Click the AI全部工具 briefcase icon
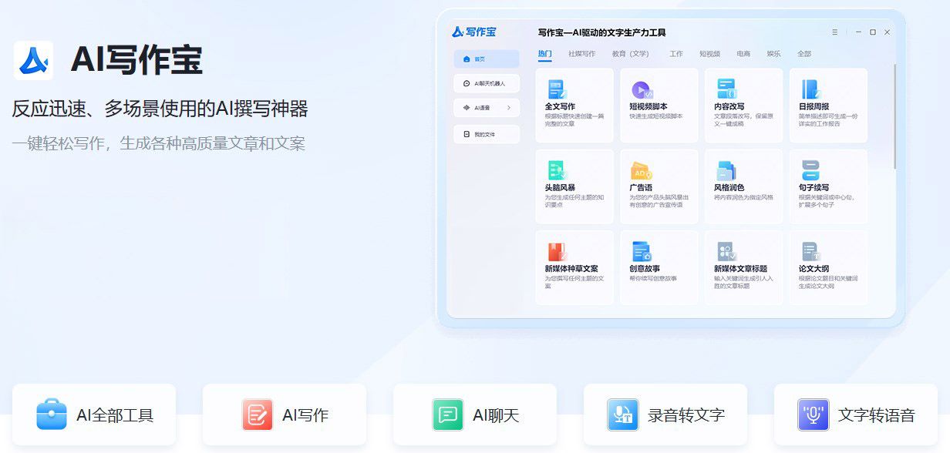The height and width of the screenshot is (453, 950). coord(52,414)
